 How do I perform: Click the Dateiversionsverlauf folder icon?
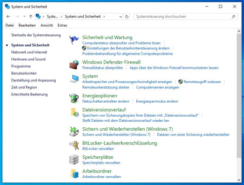tap(74, 112)
